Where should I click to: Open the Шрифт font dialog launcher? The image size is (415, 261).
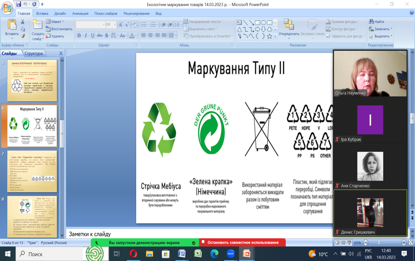(x=136, y=45)
